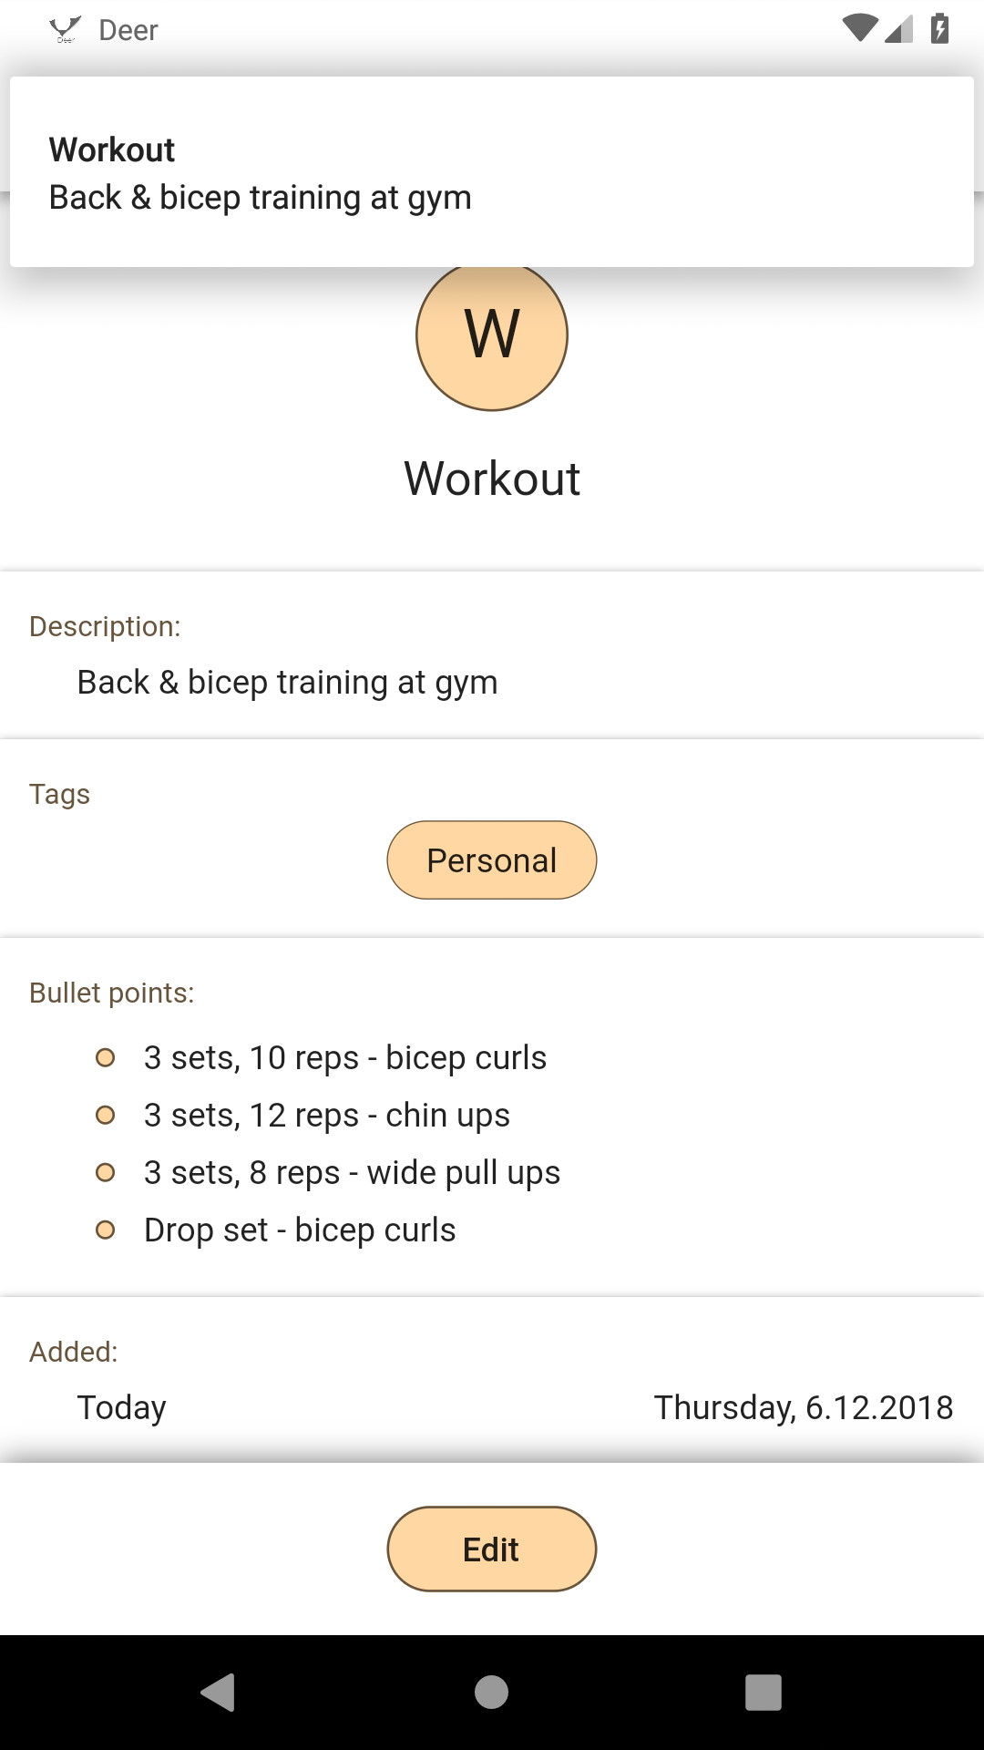
Task: Tap the Workout notification banner
Action: click(x=492, y=172)
